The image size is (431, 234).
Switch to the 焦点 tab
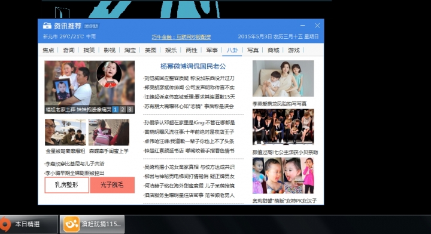[48, 50]
